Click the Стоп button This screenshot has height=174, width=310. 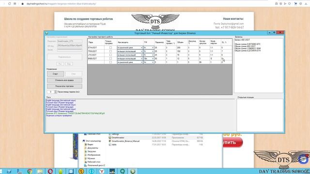point(74,74)
